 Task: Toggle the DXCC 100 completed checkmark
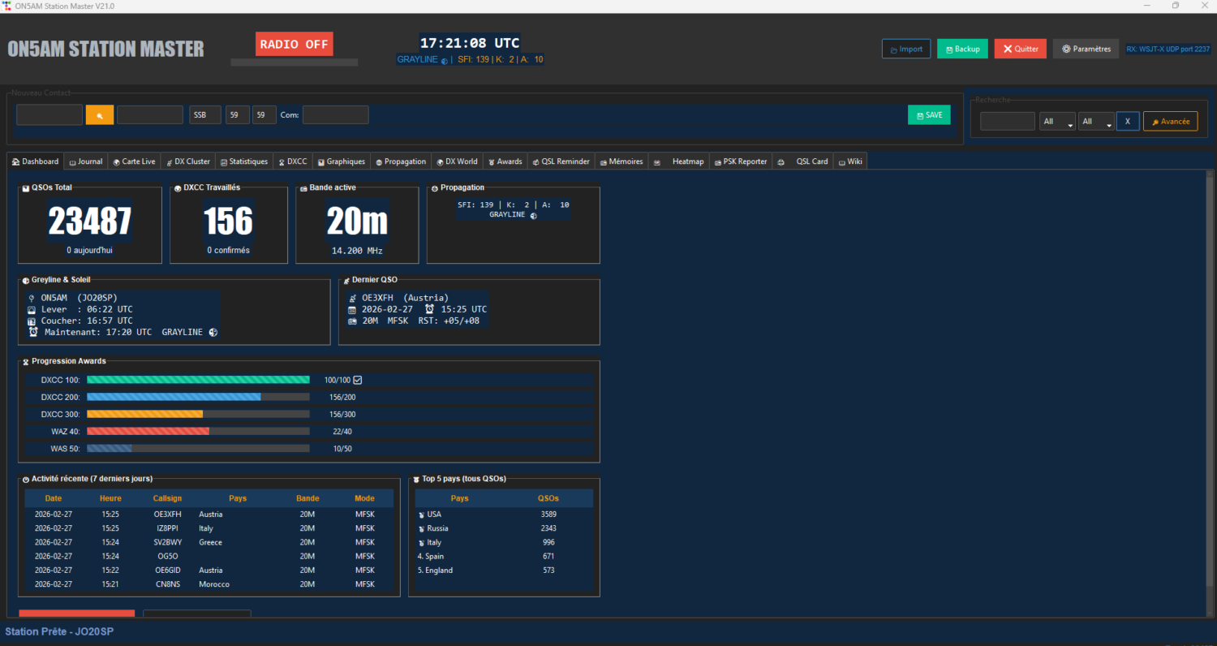(358, 380)
